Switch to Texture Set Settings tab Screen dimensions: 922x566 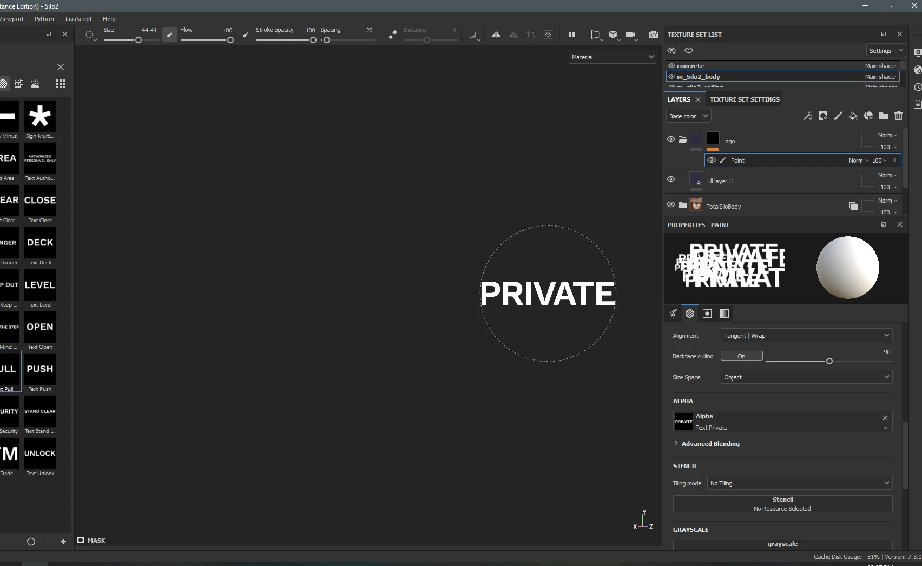click(745, 99)
